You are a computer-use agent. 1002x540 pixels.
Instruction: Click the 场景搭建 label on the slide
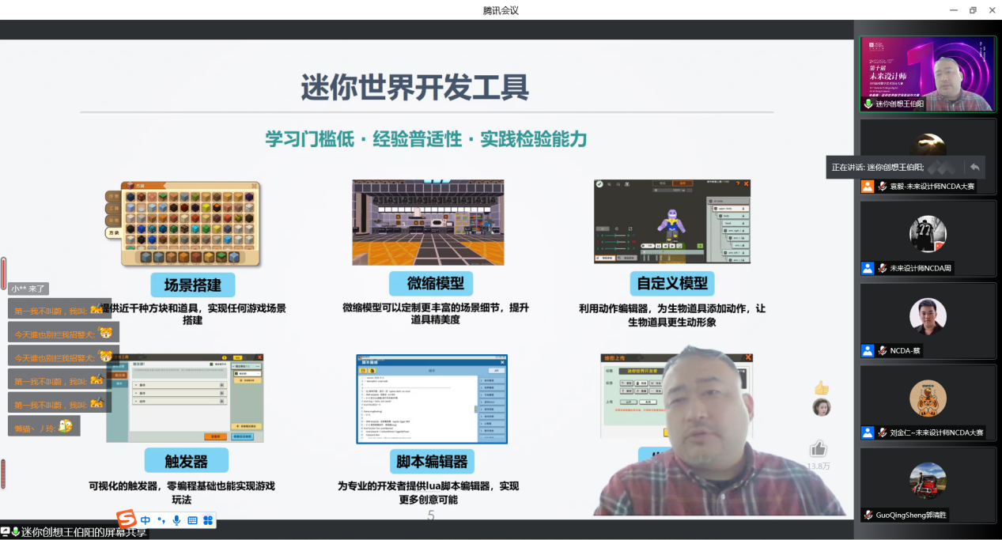click(193, 285)
